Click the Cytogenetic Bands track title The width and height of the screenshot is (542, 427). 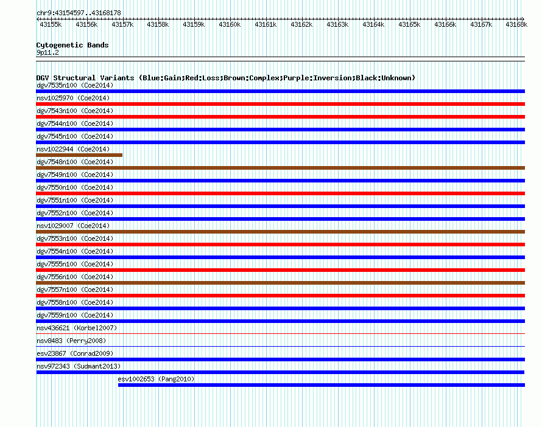[72, 45]
